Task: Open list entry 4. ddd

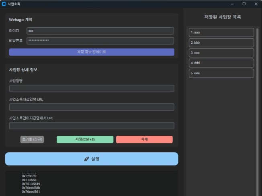Action: pos(221,63)
